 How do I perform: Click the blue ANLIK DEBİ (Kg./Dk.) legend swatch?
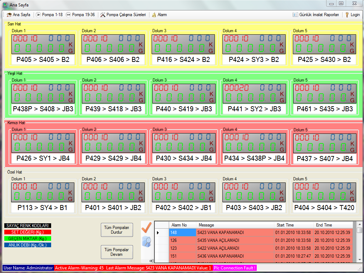[x=28, y=245]
